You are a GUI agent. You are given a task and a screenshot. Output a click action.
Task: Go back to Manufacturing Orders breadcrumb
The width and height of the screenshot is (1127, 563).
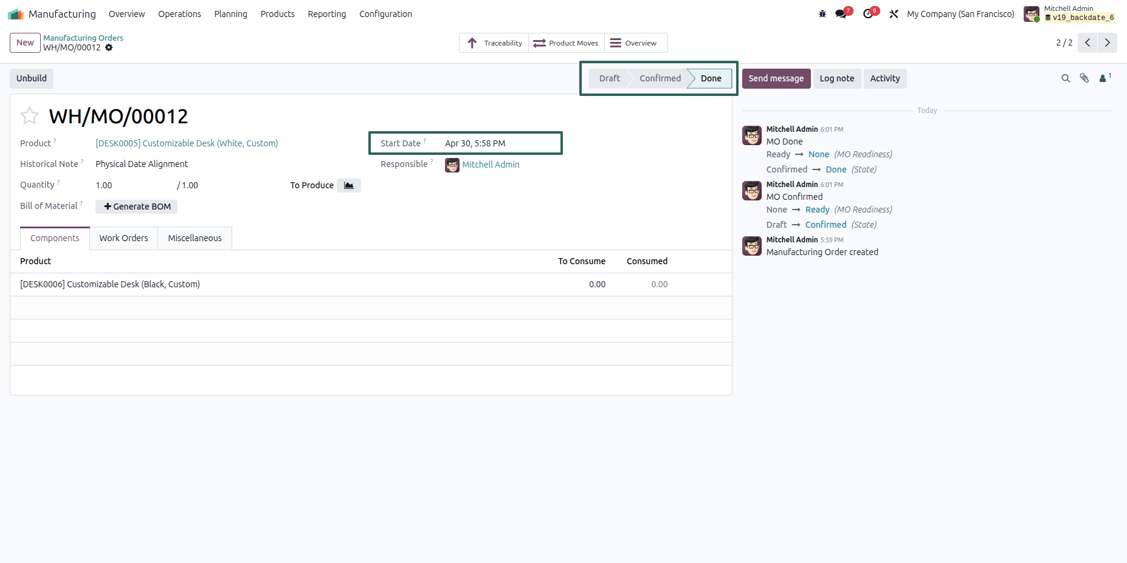coord(83,38)
